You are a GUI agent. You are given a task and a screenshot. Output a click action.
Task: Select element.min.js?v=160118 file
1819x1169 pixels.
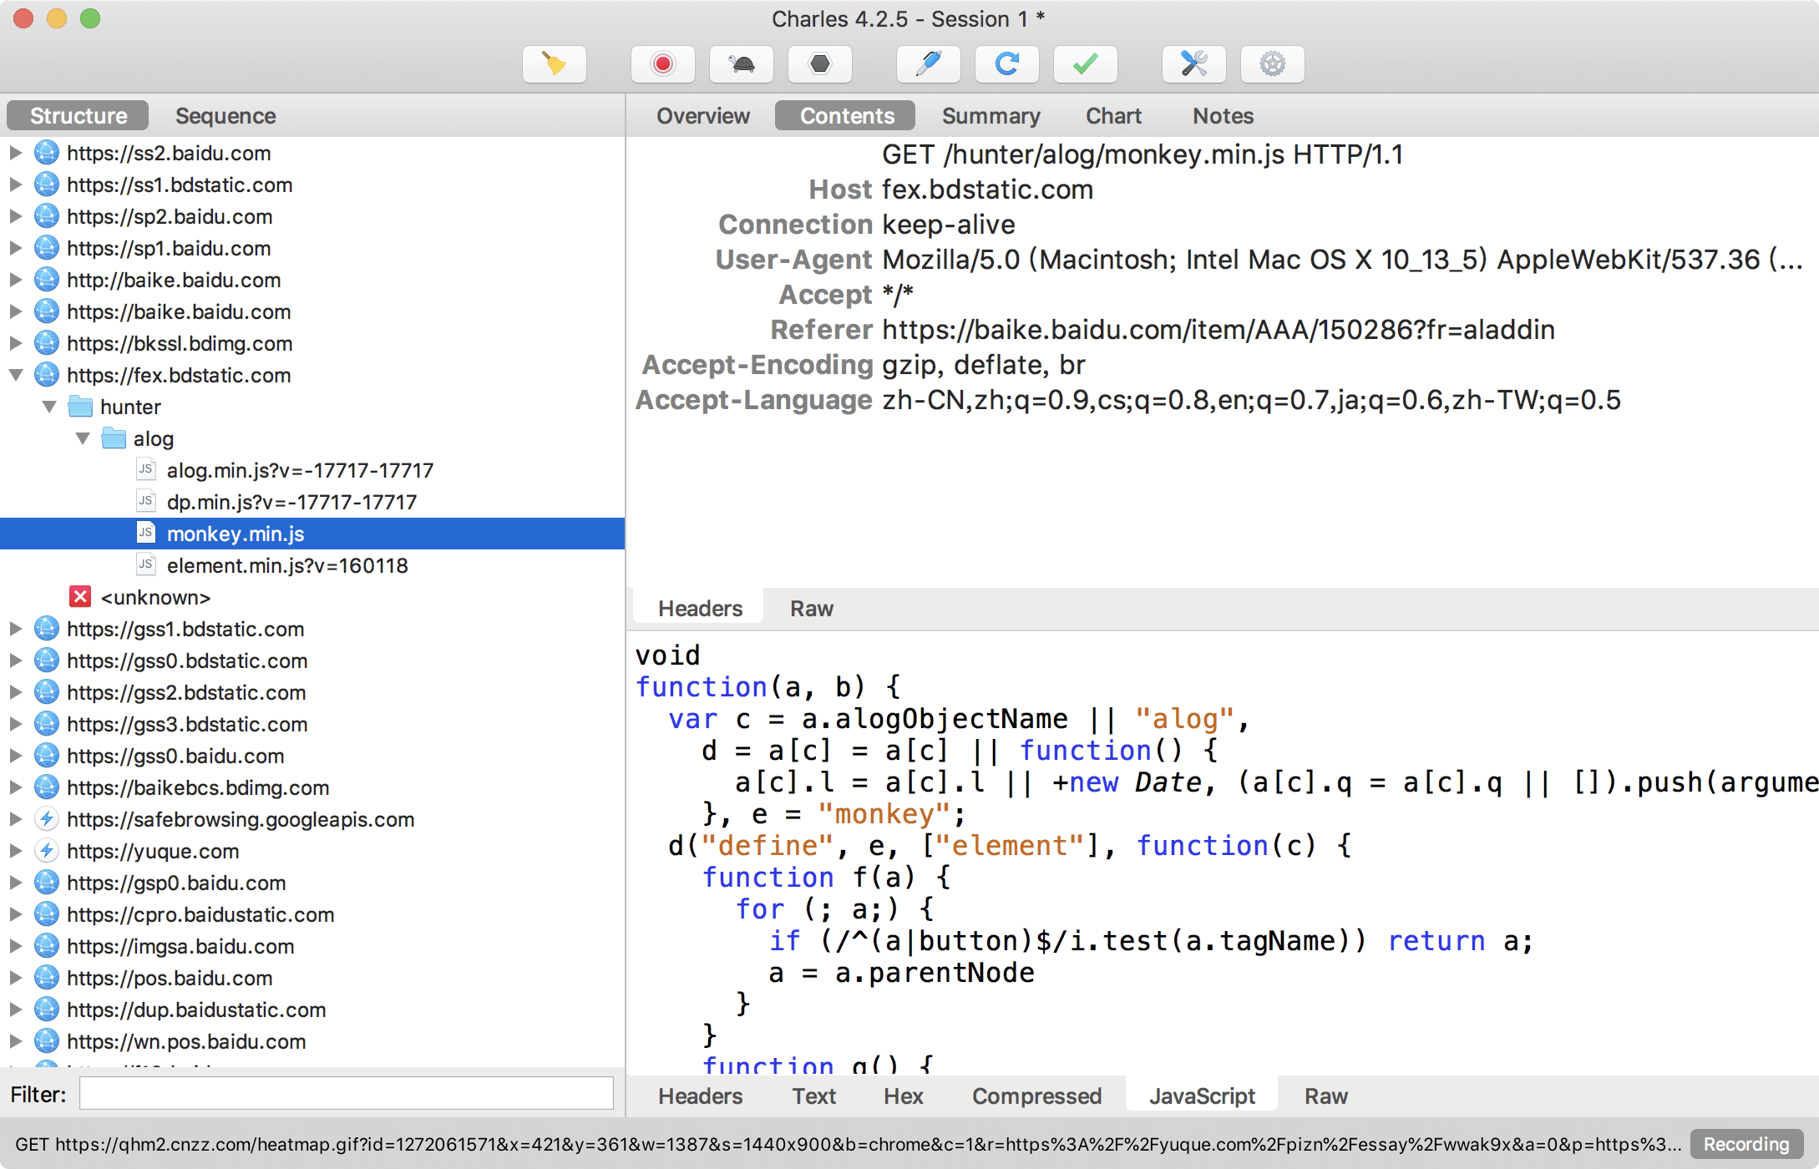click(286, 565)
